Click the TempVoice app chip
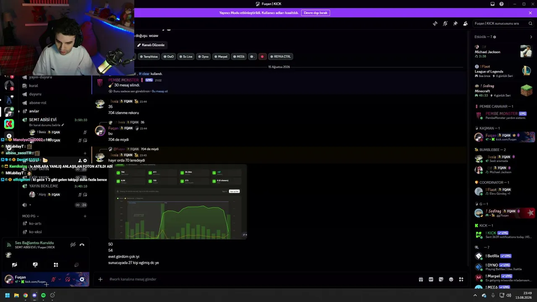 coord(149,57)
